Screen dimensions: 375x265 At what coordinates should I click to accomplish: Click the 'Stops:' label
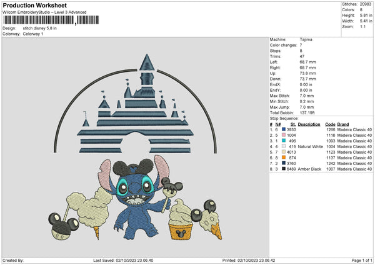click(x=276, y=51)
